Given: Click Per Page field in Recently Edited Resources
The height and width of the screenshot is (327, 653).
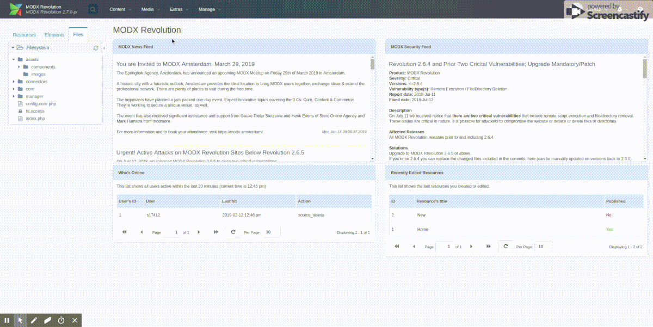Looking at the screenshot, I should click(544, 246).
